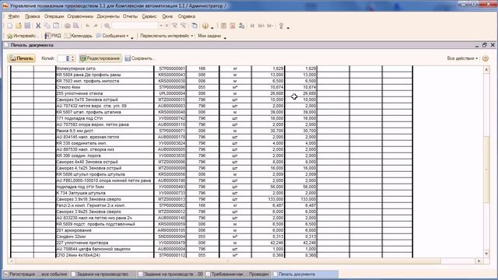This screenshot has width=498, height=280.
Task: Click the red calendar toolbar icon
Action: tap(233, 26)
